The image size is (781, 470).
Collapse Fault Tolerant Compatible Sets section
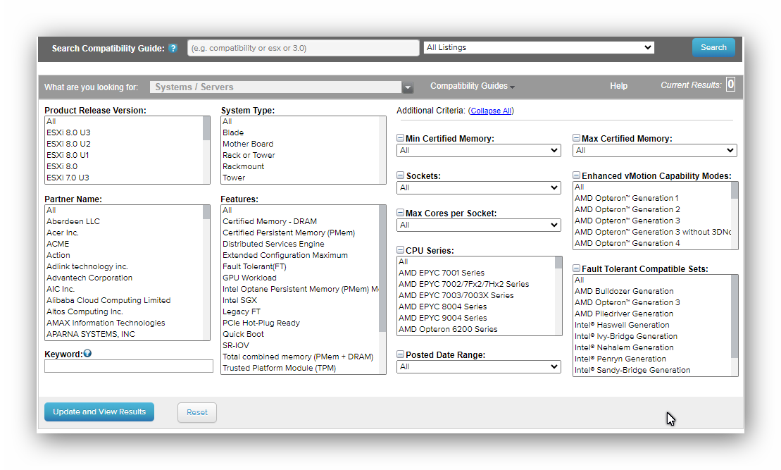[576, 268]
